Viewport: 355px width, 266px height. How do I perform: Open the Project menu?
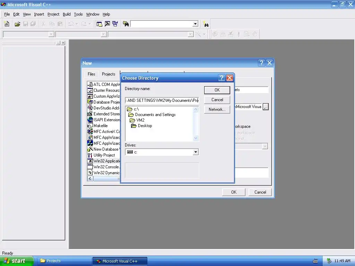[53, 14]
